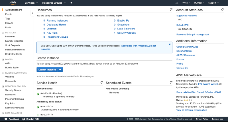
Task: Open EC2 Launch Wizard link
Action: pos(208,84)
